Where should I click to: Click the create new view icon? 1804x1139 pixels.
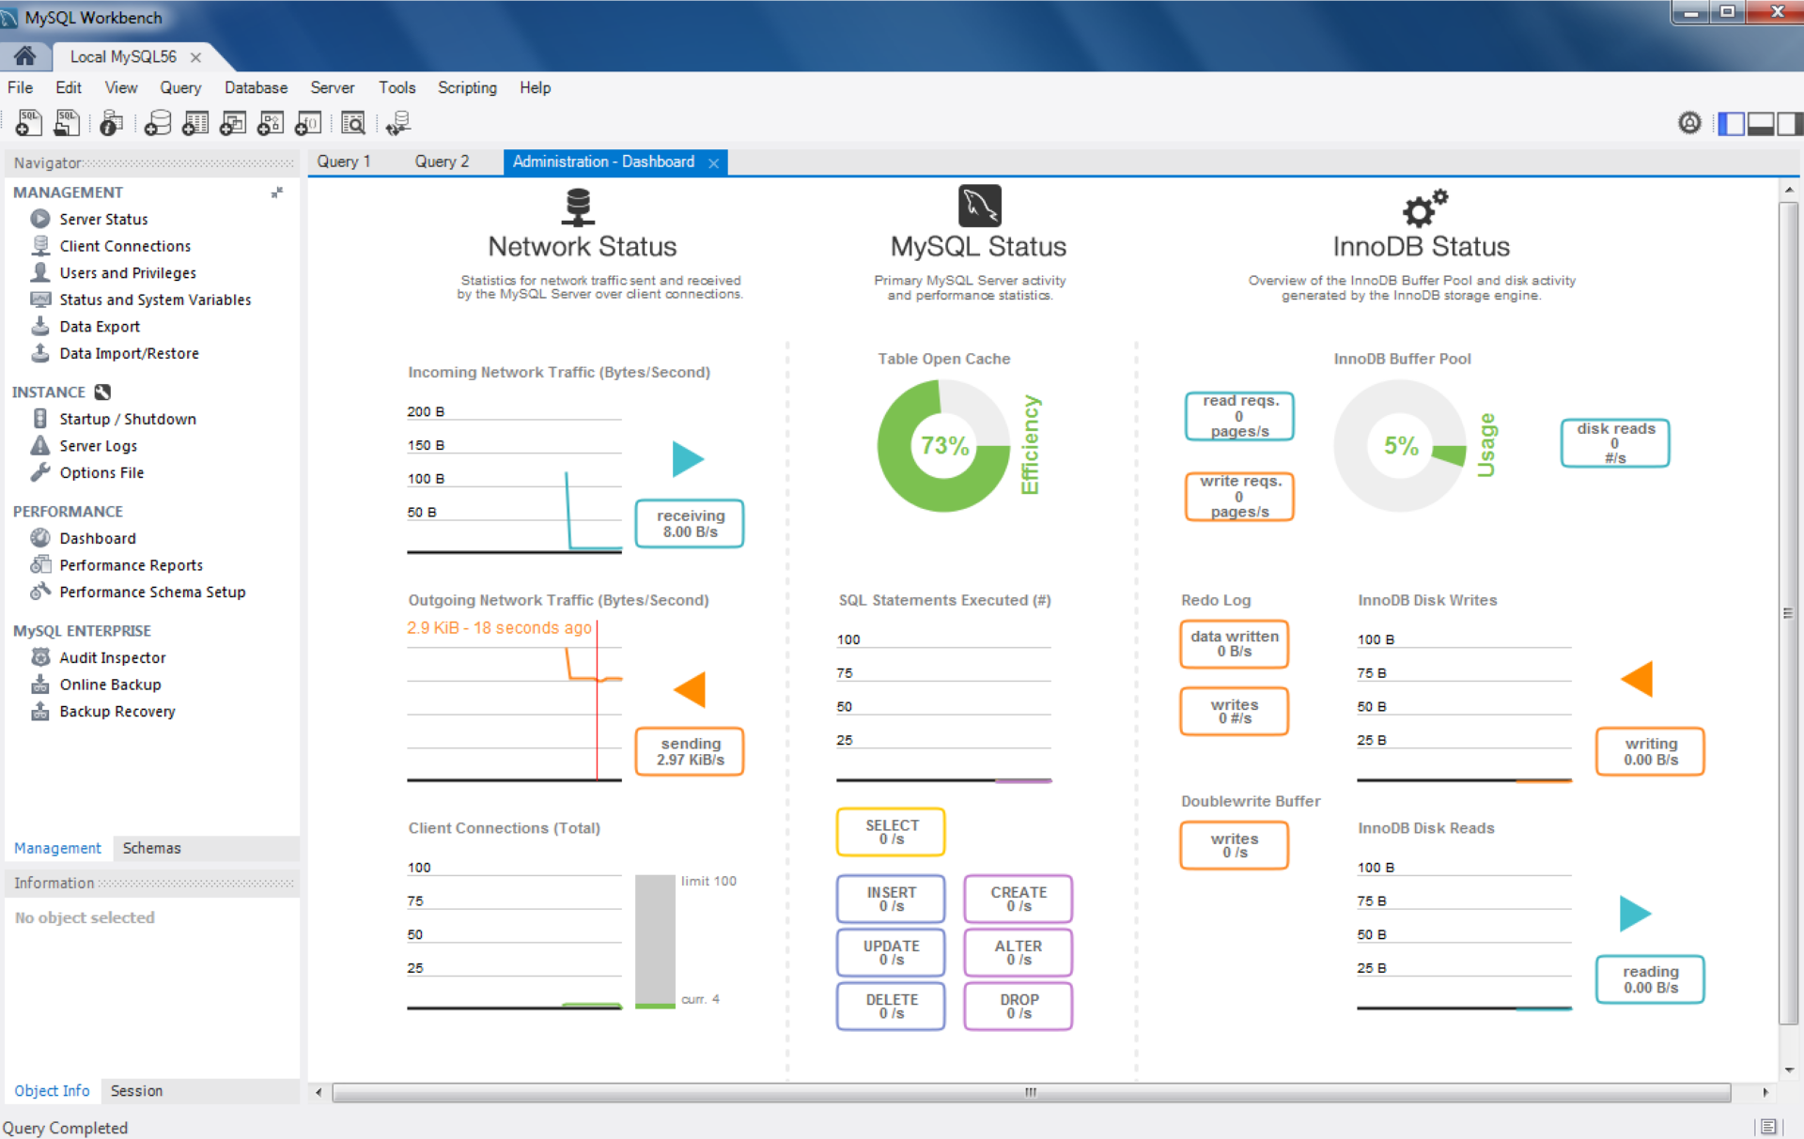(233, 123)
